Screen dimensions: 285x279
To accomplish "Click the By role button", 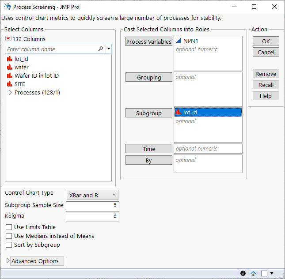I will click(148, 160).
